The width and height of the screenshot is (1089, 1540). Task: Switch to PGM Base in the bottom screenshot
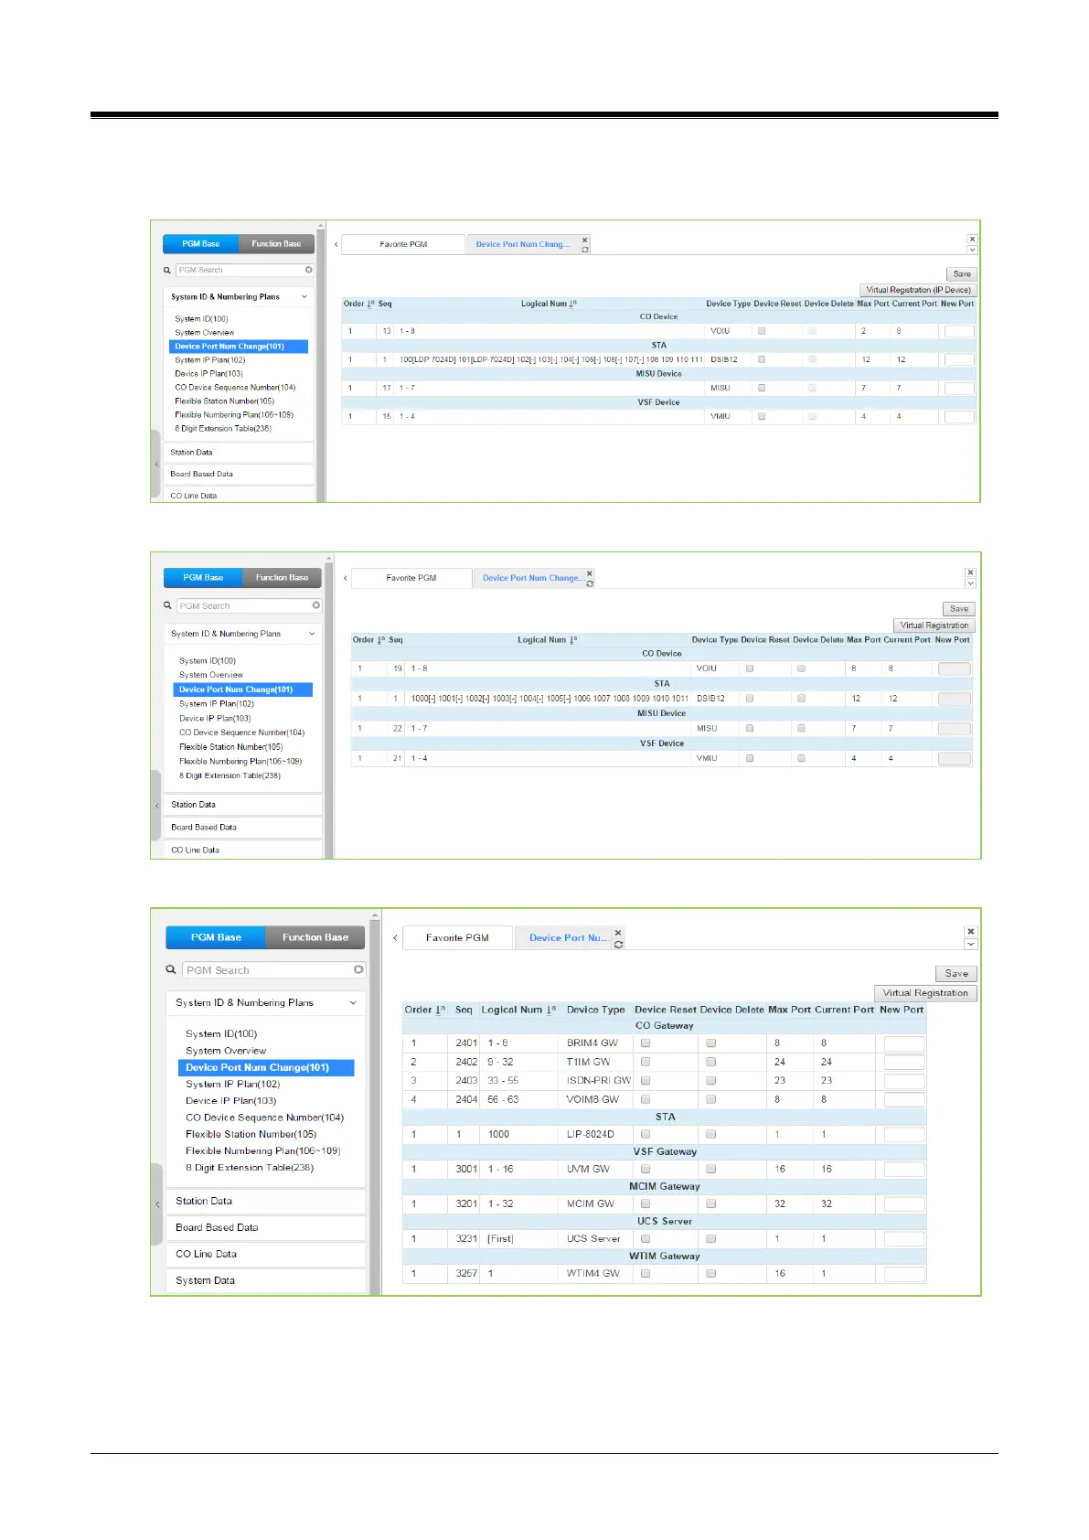coord(216,937)
